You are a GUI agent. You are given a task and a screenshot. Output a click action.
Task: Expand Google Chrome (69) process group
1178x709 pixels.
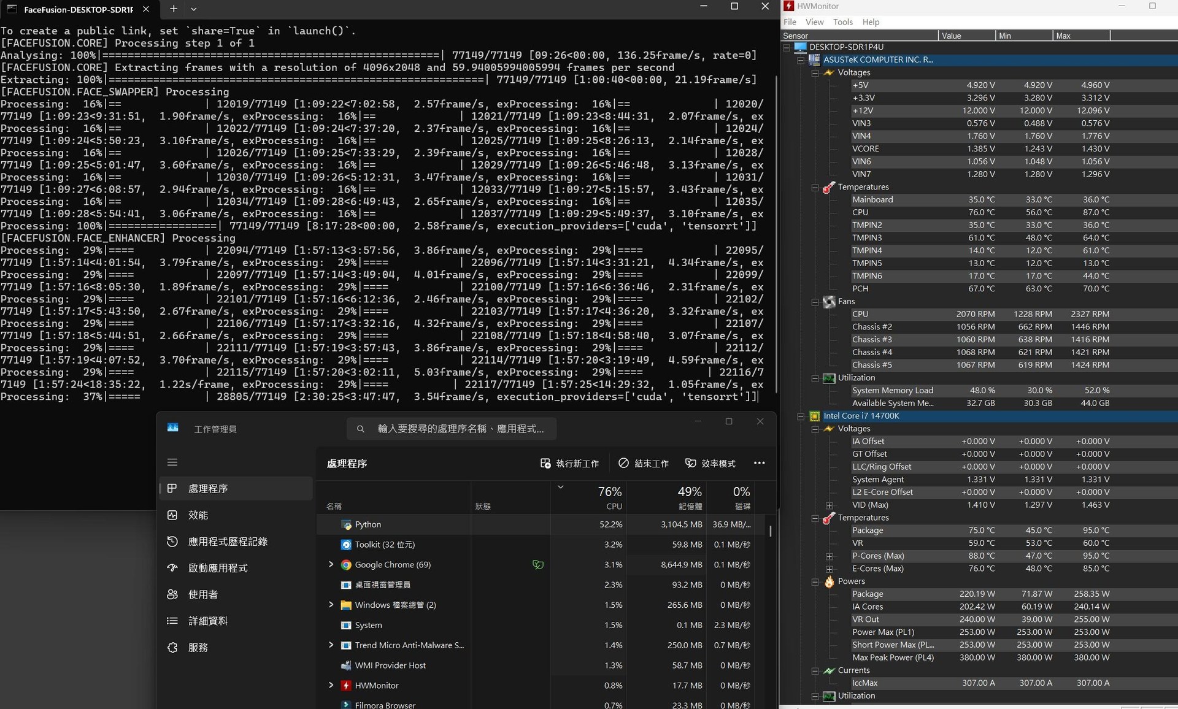pyautogui.click(x=331, y=564)
